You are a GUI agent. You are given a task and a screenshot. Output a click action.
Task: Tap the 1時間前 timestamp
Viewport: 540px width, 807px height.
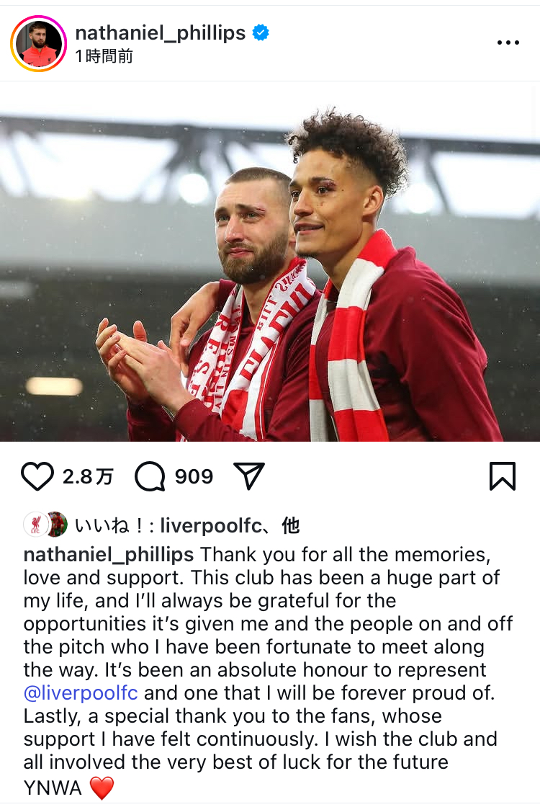(104, 56)
